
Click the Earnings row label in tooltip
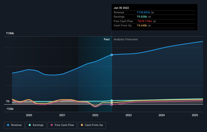[119, 17]
